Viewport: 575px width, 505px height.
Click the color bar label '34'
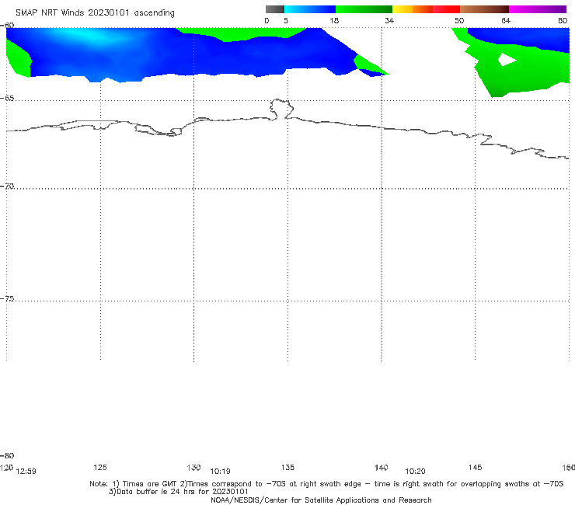coord(389,20)
